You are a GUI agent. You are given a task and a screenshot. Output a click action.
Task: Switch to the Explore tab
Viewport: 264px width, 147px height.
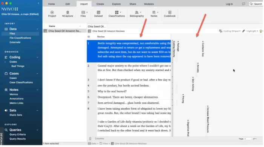click(x=117, y=4)
